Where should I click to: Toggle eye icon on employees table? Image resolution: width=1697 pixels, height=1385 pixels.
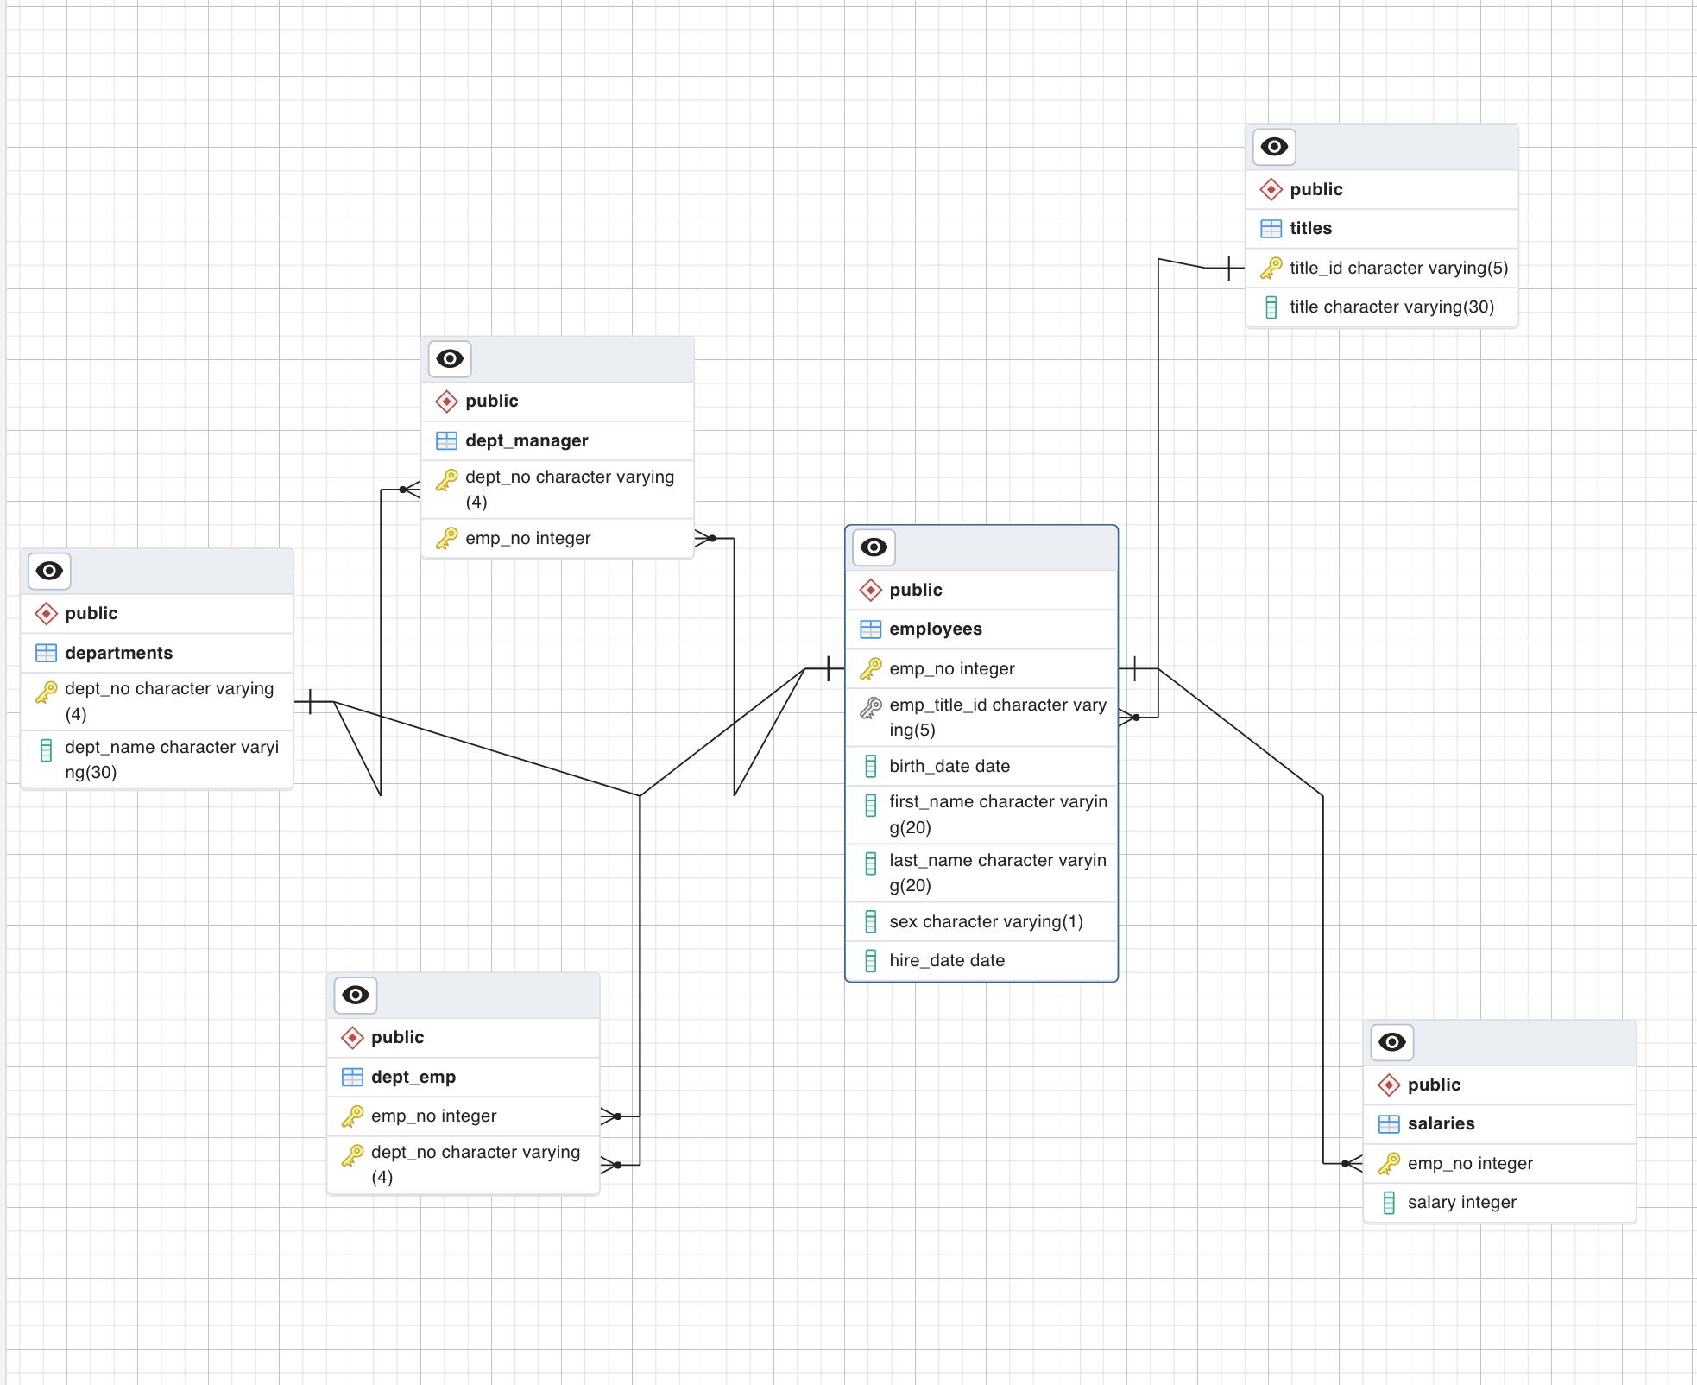874,547
